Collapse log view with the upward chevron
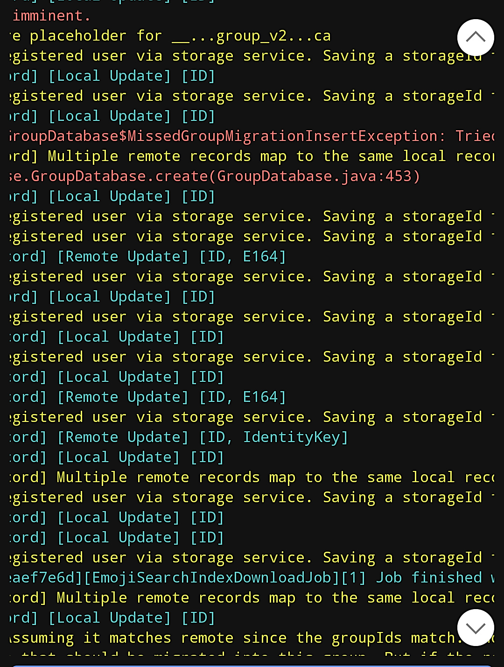The image size is (504, 667). [476, 38]
